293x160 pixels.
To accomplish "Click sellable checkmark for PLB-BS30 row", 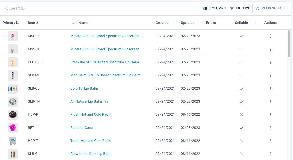I will pyautogui.click(x=241, y=62).
